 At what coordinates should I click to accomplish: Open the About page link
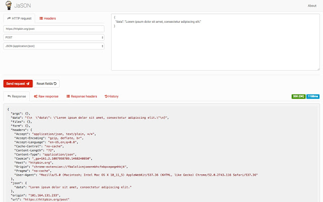[x=312, y=6]
